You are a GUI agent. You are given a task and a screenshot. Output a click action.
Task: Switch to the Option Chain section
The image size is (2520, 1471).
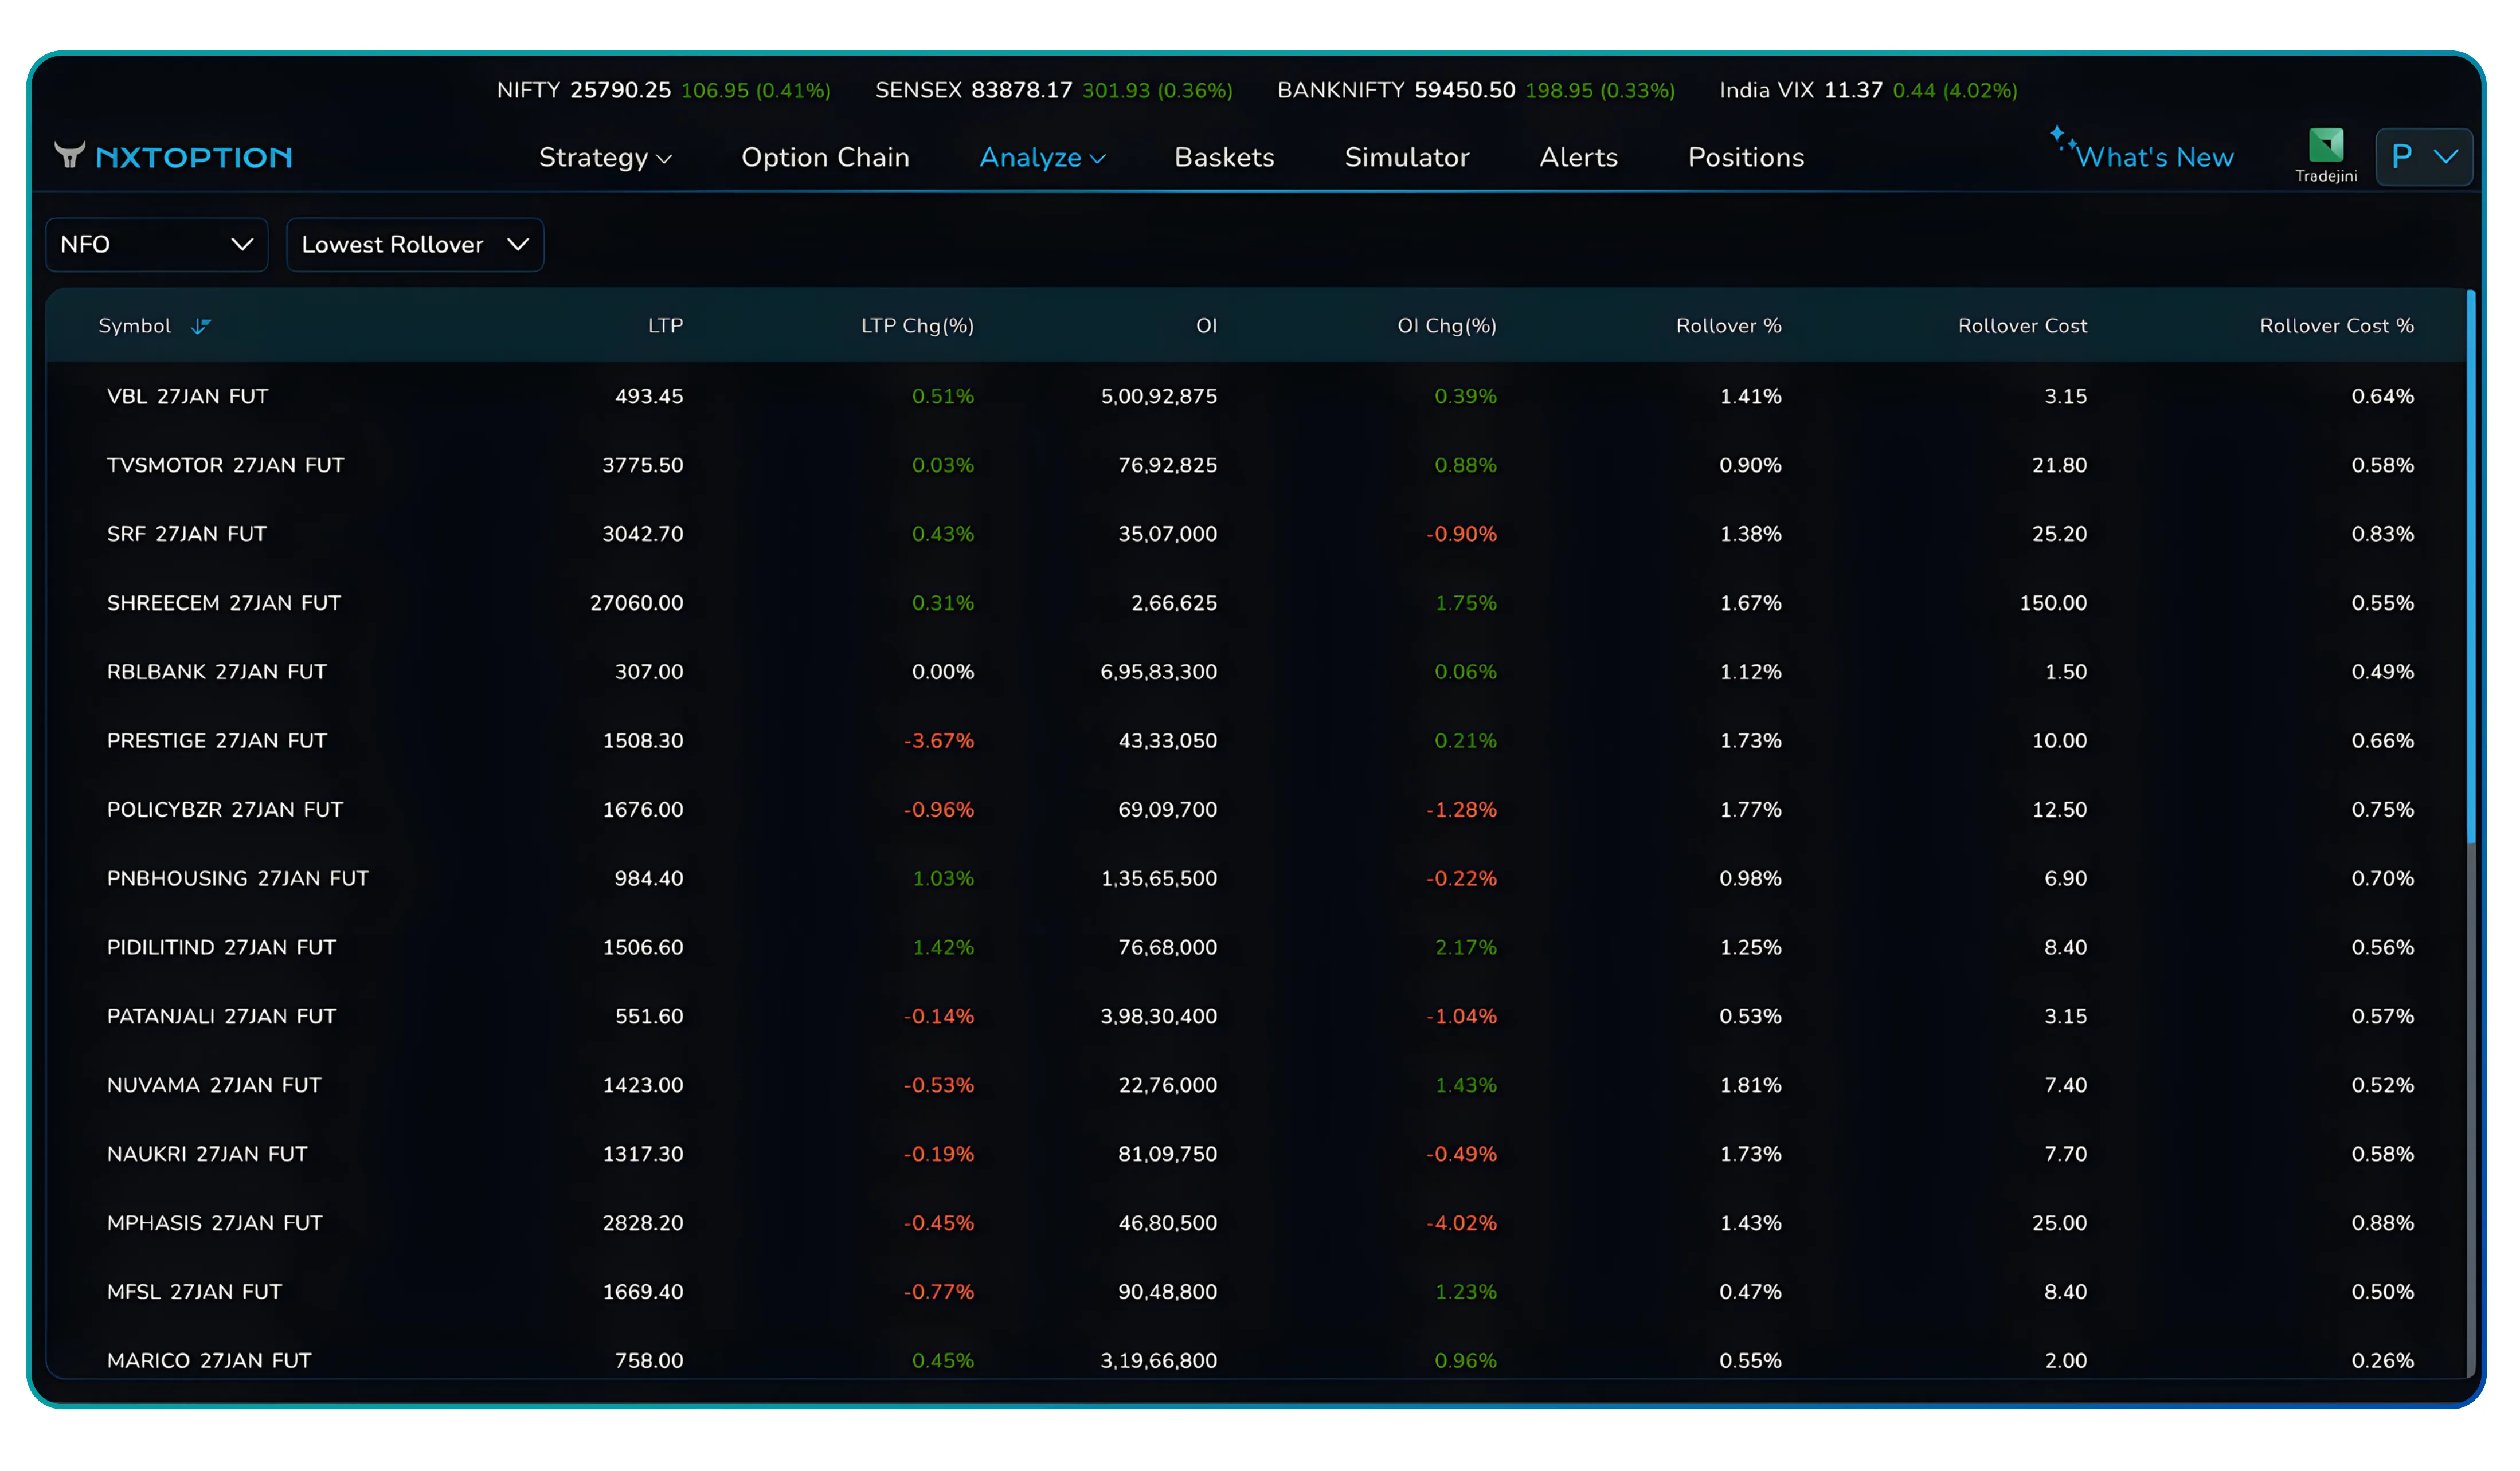pyautogui.click(x=826, y=157)
